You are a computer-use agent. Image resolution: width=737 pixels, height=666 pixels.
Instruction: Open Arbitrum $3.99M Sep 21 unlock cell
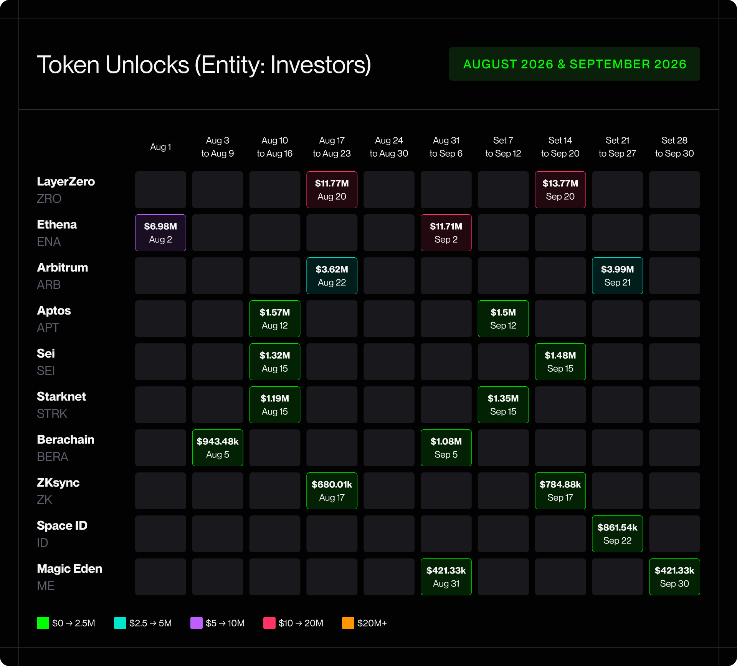(617, 276)
